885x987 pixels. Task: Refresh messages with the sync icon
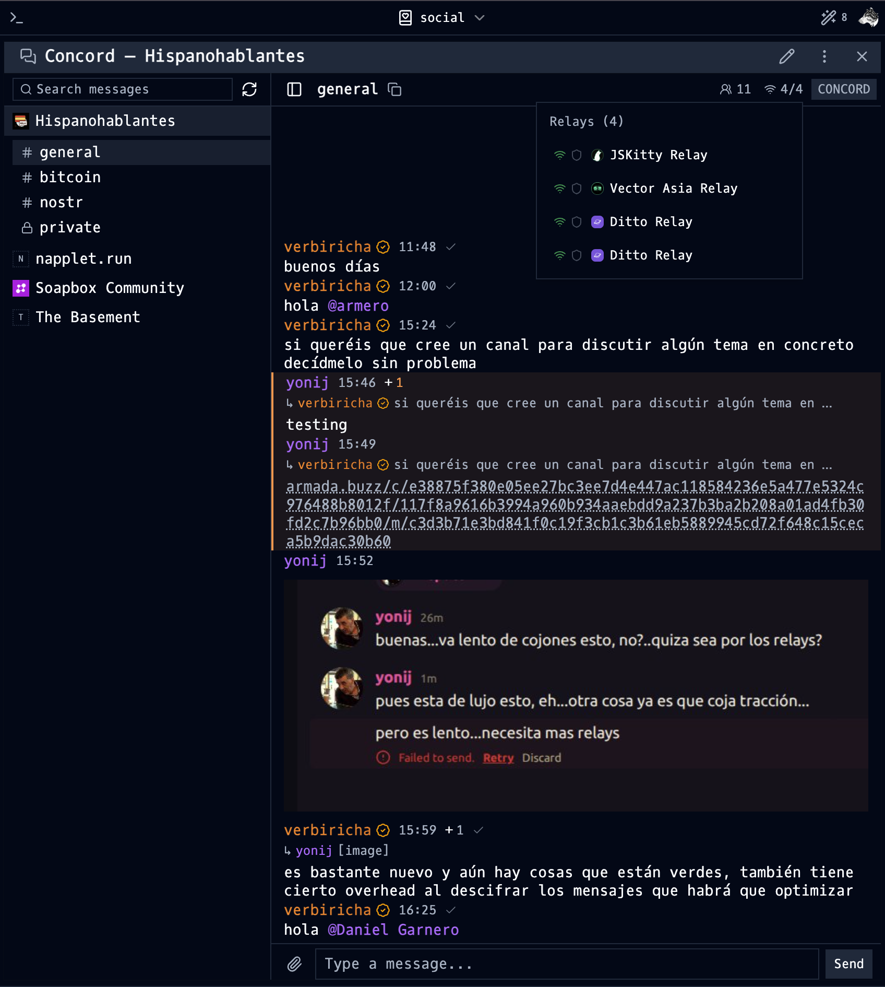click(249, 89)
